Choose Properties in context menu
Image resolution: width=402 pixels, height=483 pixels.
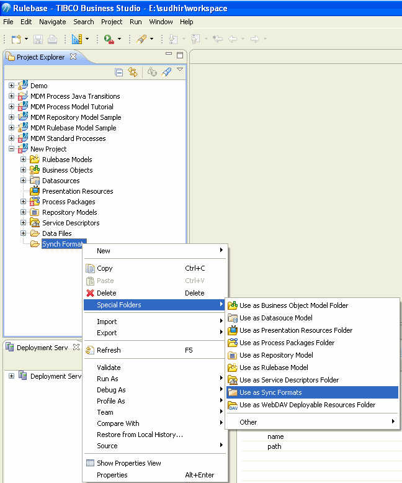[x=156, y=475]
